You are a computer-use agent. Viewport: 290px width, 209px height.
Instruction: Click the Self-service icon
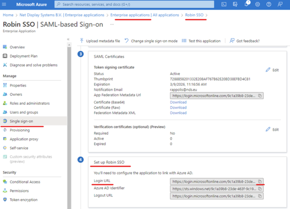[5, 148]
